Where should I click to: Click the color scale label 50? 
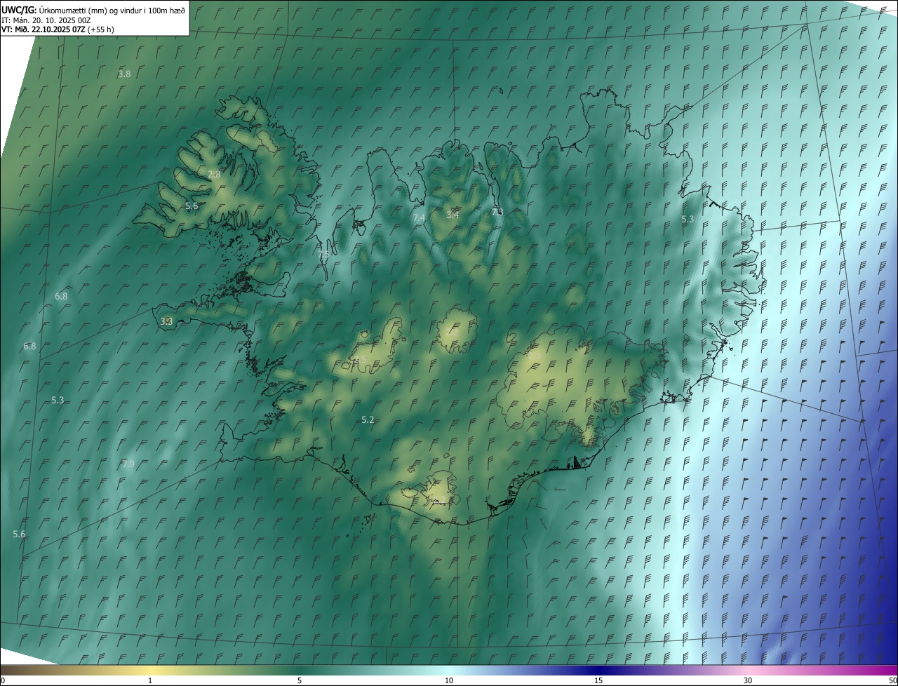tap(892, 681)
